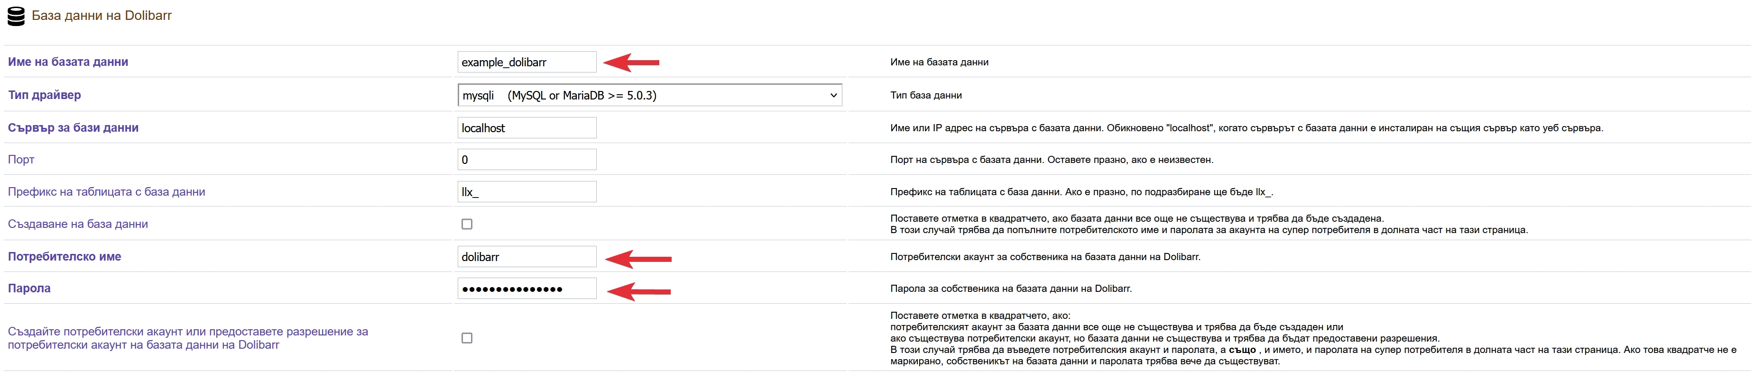Click the 'Префикс на таблицата с база данни' label
The width and height of the screenshot is (1755, 379).
[106, 192]
